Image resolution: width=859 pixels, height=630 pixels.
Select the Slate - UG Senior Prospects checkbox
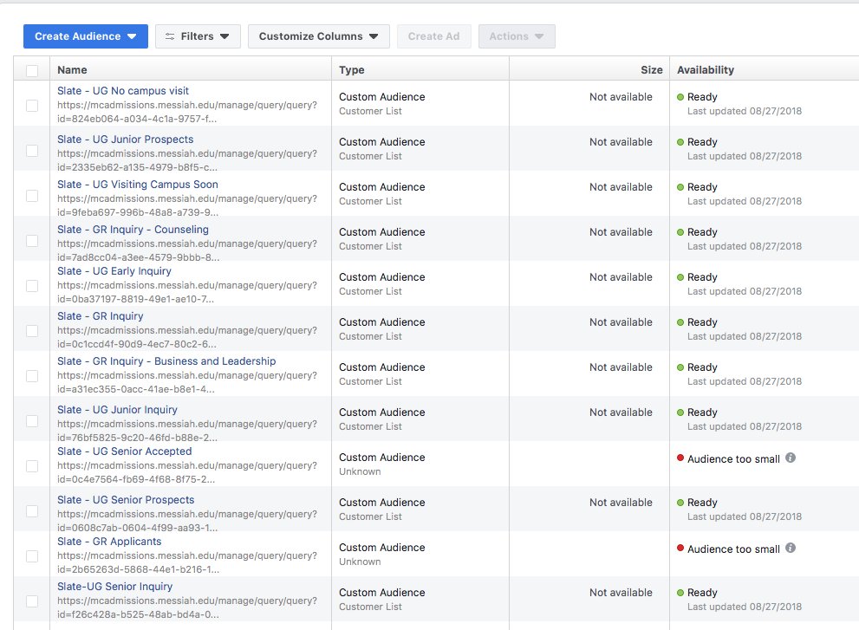tap(32, 510)
